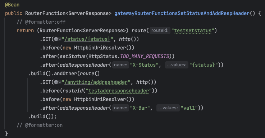
Task: Click the "// @formatter:off" comment
Action: click(x=41, y=22)
